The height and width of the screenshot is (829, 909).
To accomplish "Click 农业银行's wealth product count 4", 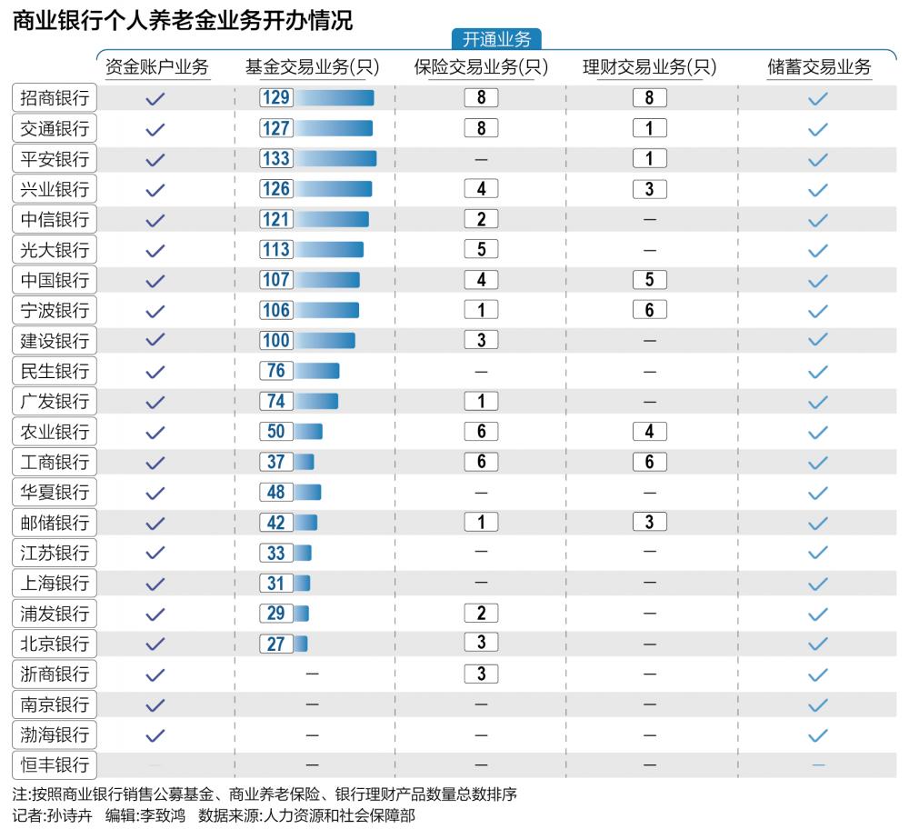I will pyautogui.click(x=649, y=431).
